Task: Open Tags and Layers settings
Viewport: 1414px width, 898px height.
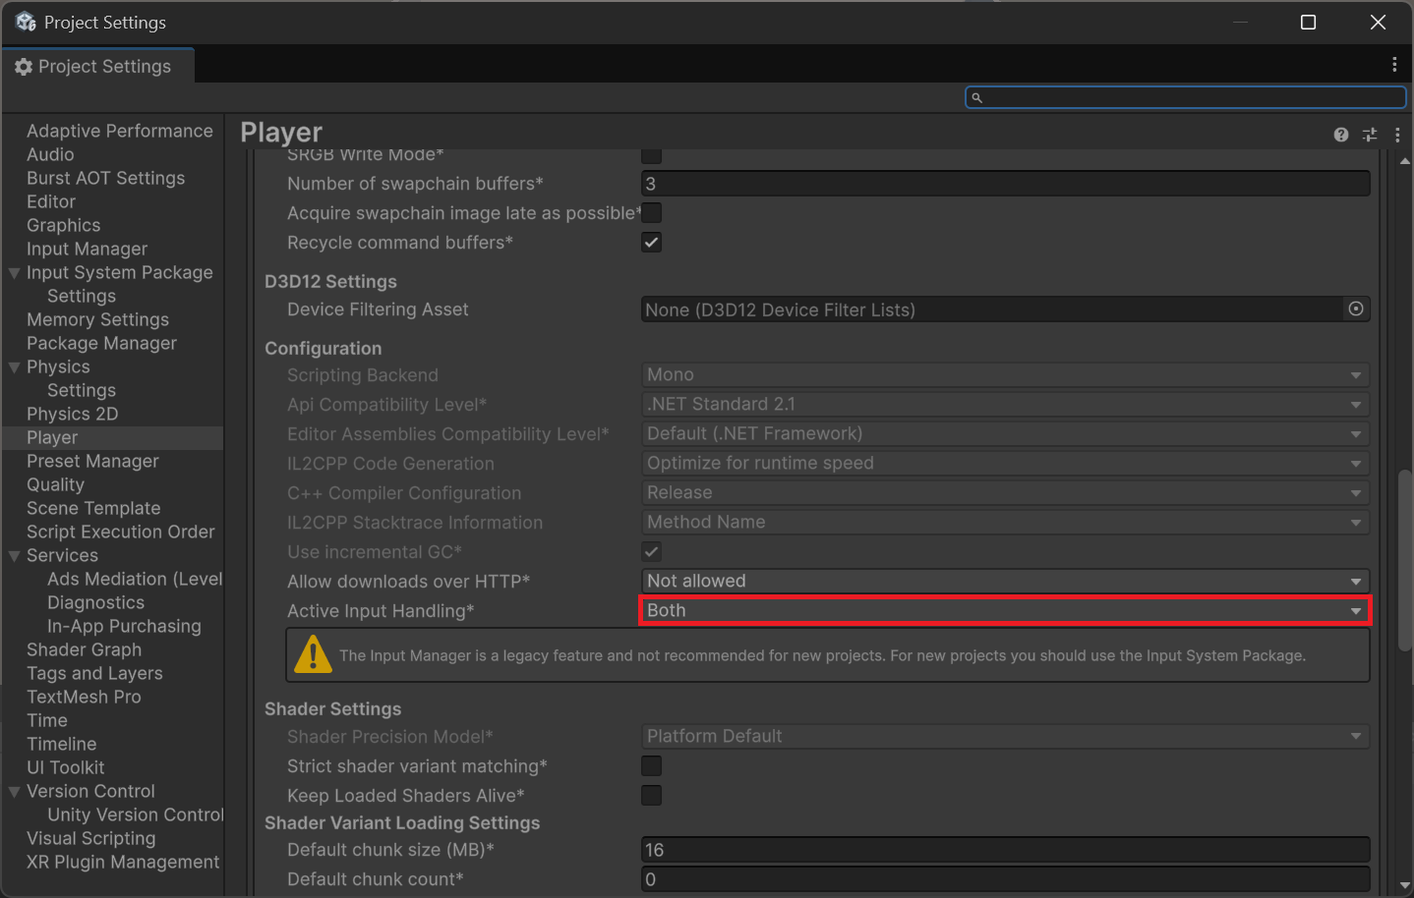Action: (94, 673)
